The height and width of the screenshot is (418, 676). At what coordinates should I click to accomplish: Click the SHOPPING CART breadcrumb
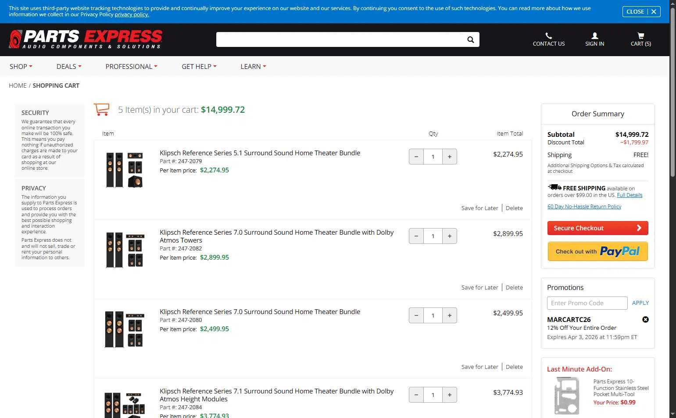56,86
